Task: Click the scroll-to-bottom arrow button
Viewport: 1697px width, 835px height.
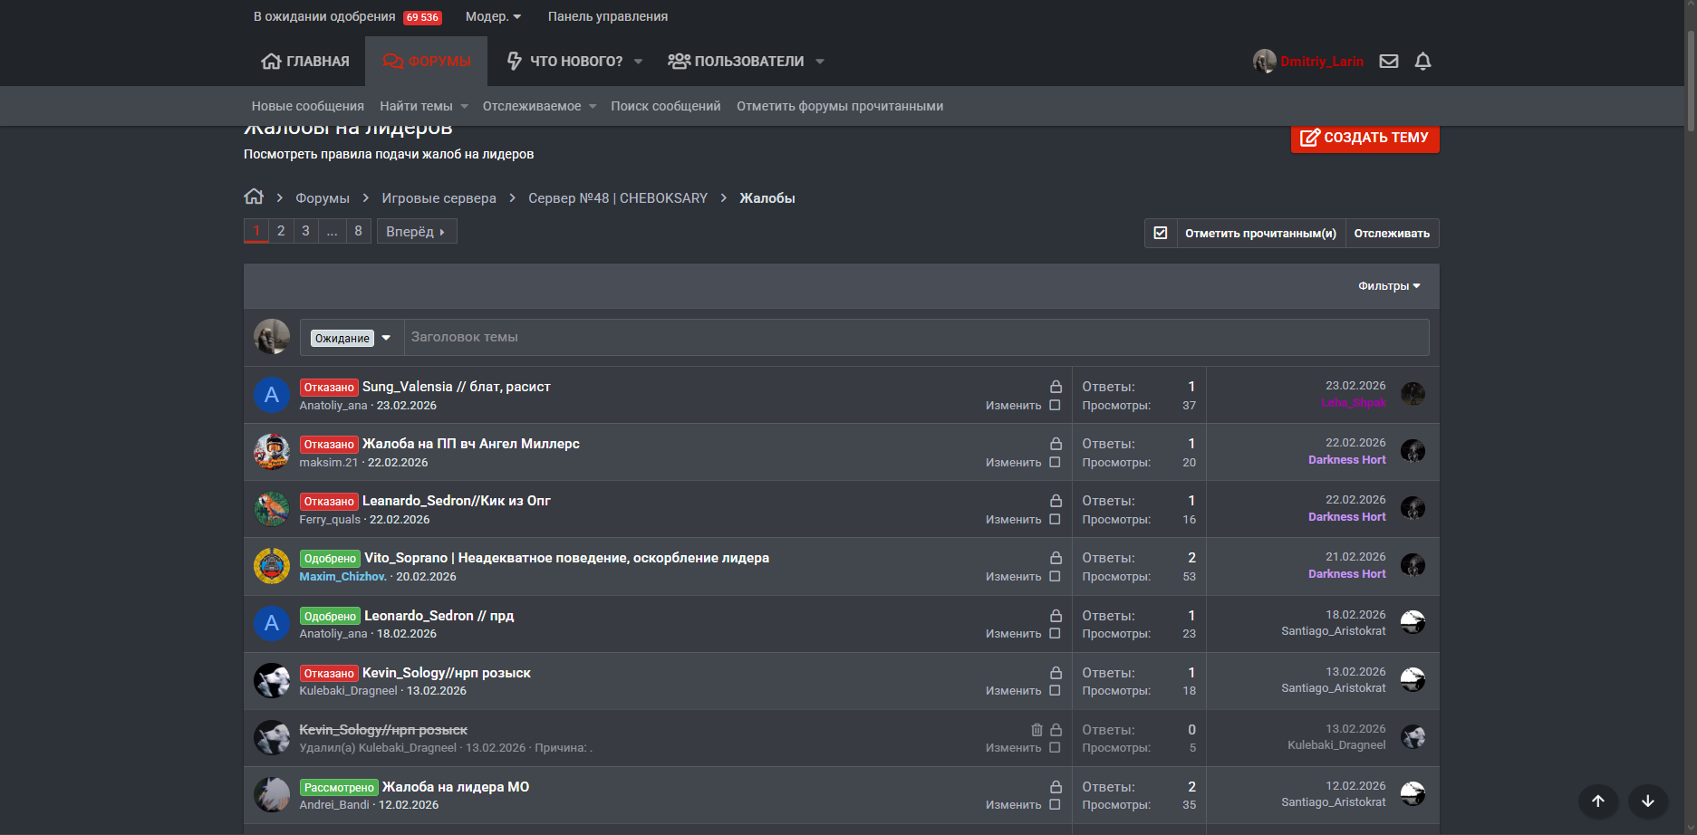Action: [x=1647, y=801]
